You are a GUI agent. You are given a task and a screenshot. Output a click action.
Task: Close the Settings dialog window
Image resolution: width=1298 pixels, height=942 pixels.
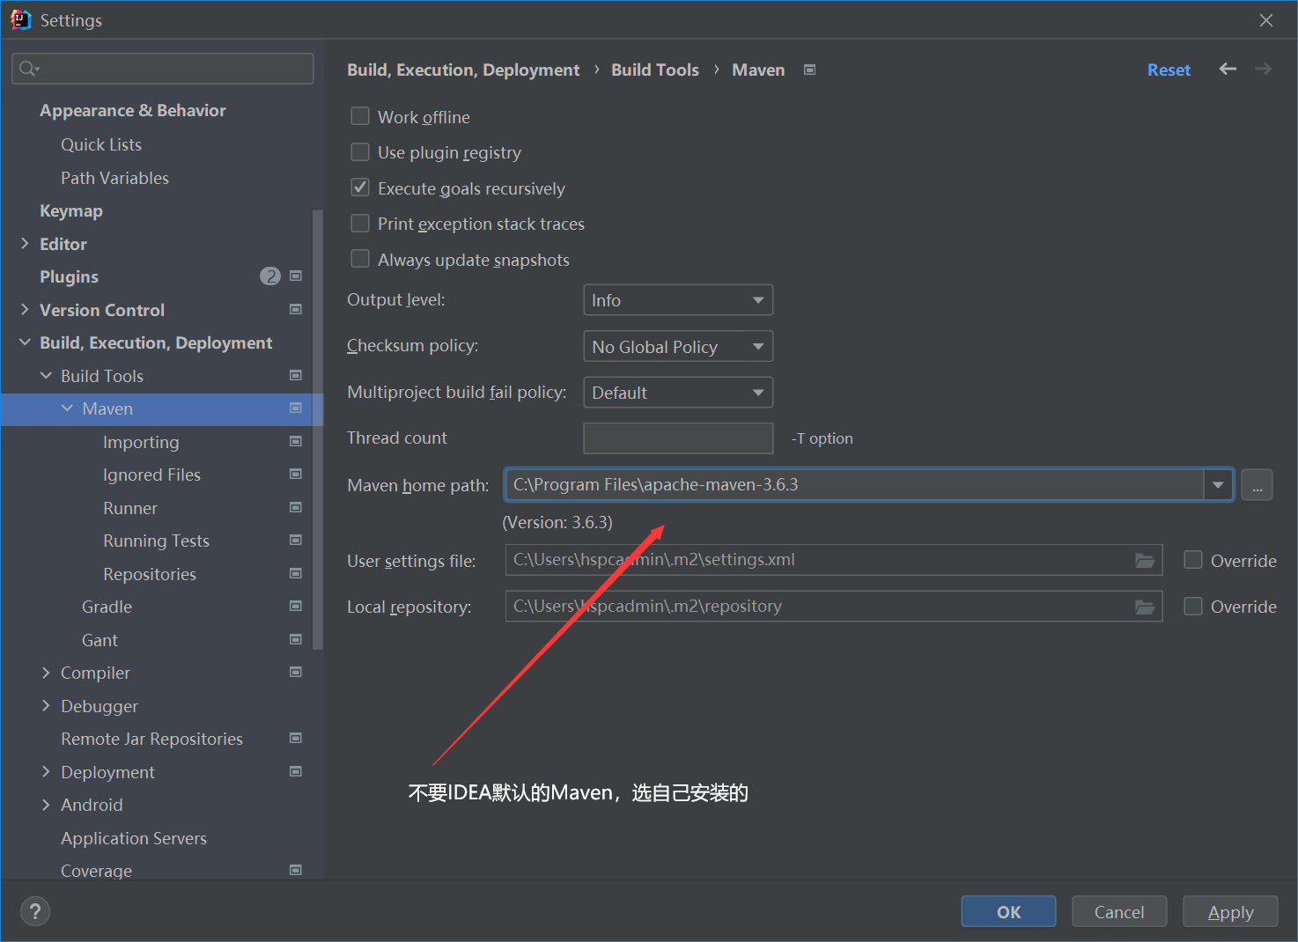coord(1266,19)
